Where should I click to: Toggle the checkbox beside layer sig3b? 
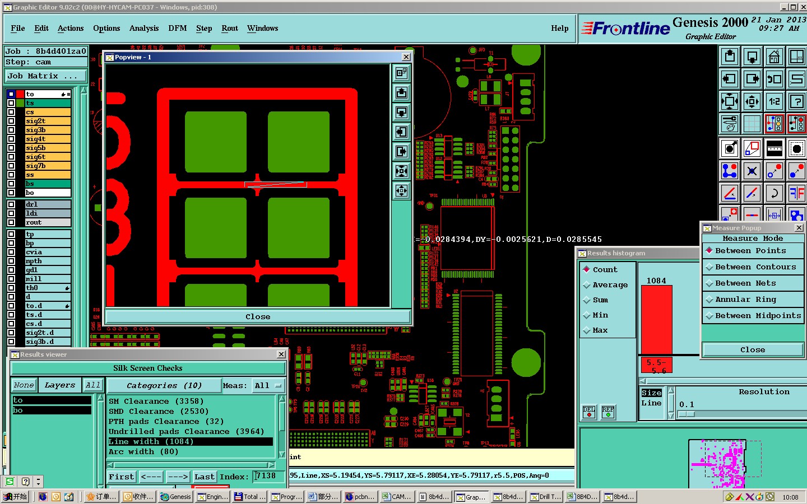point(11,130)
